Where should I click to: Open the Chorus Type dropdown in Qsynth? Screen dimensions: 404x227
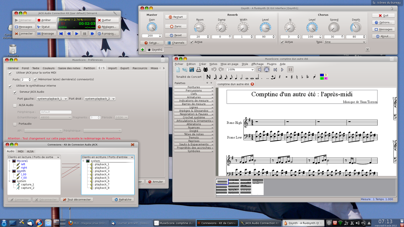(345, 42)
